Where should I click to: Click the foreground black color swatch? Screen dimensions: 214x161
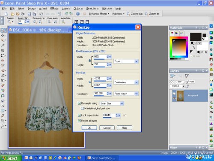(x=196, y=37)
